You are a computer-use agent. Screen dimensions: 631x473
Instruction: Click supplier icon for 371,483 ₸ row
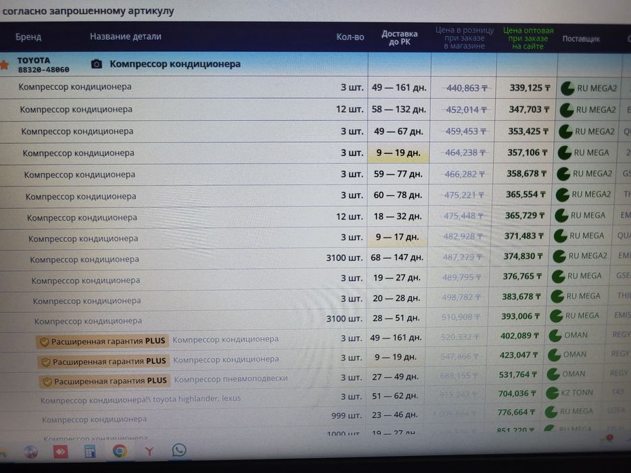[560, 236]
